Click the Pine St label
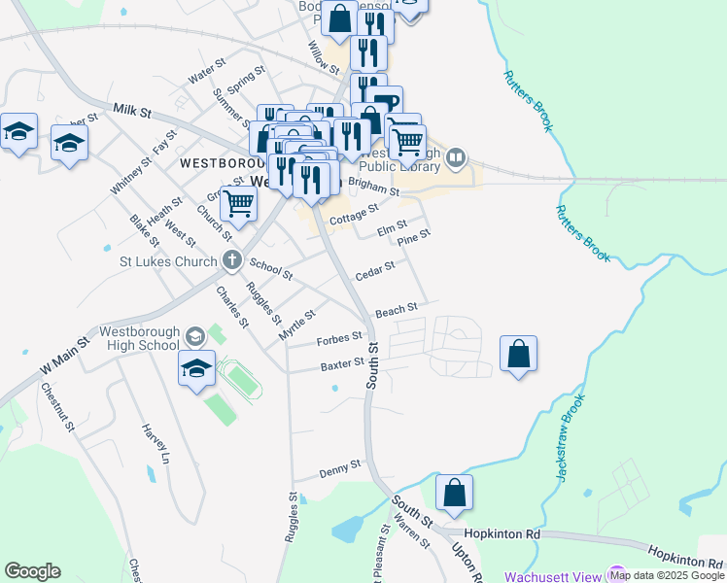727x583 pixels. point(414,238)
